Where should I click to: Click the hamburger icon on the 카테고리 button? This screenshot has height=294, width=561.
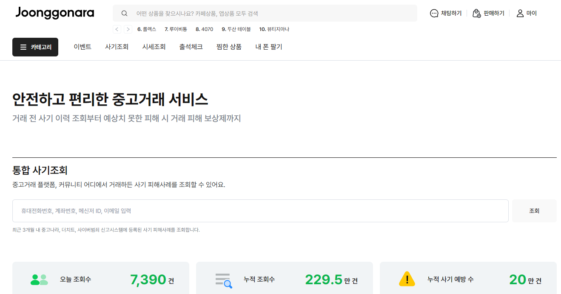click(x=23, y=47)
